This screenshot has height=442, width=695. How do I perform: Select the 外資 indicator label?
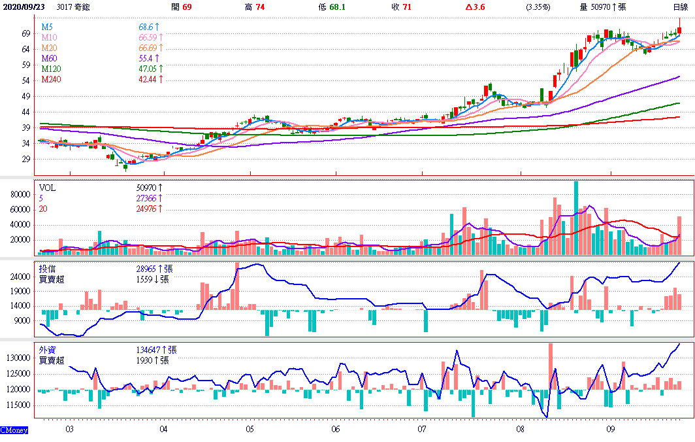click(x=47, y=350)
